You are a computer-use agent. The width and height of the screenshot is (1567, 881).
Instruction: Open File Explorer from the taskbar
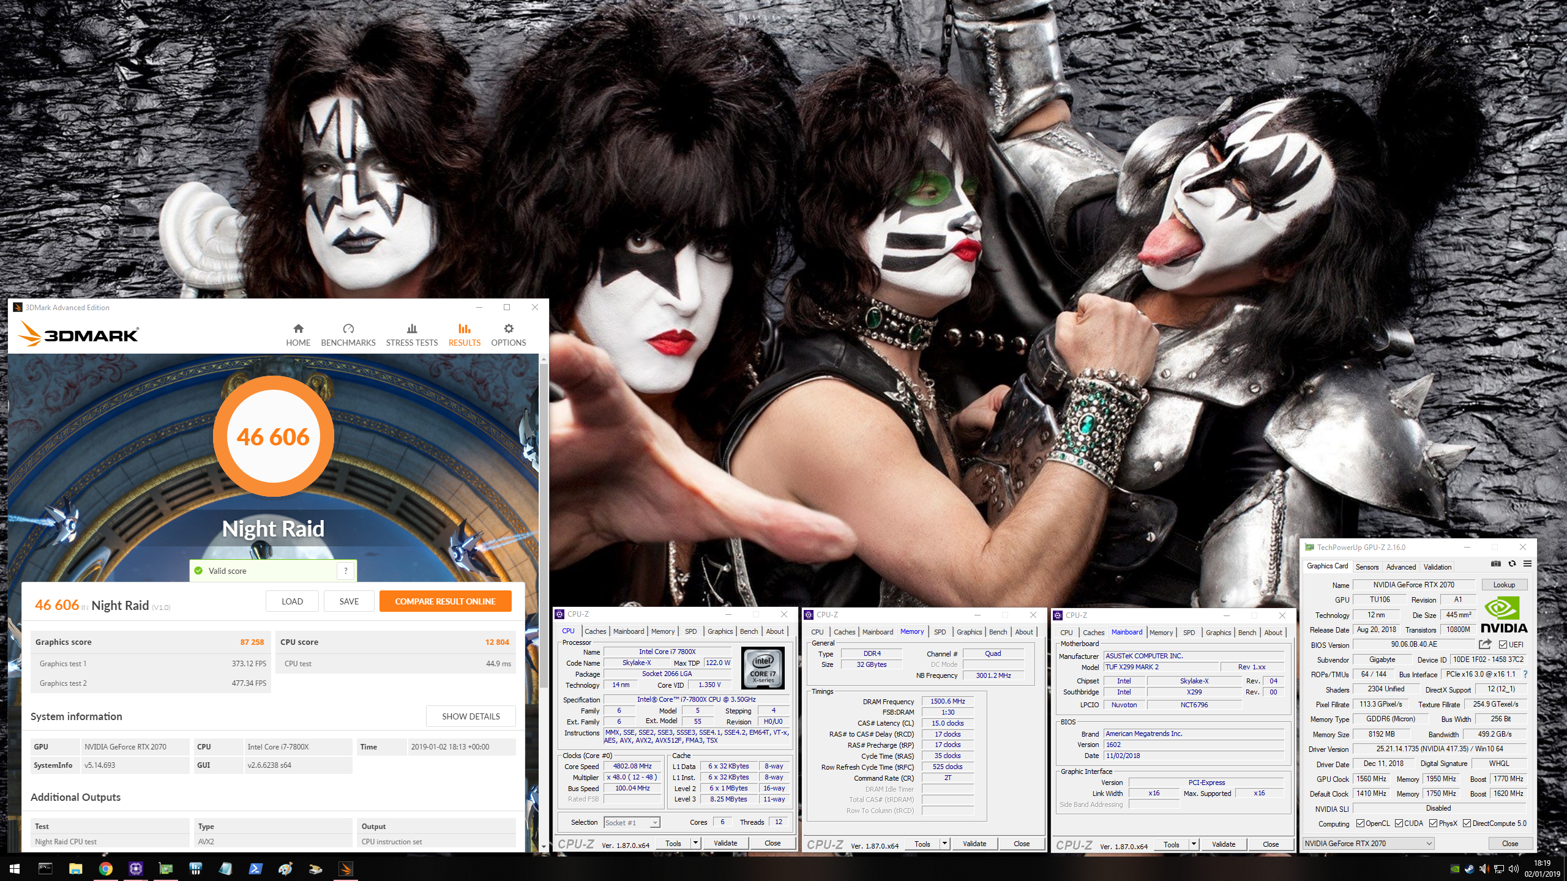coord(75,869)
